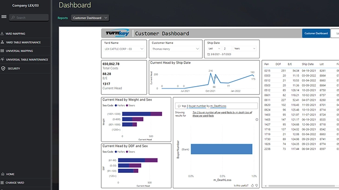Select table row for pen 0215
Viewport: 339px width, 190px height.
tap(301, 71)
